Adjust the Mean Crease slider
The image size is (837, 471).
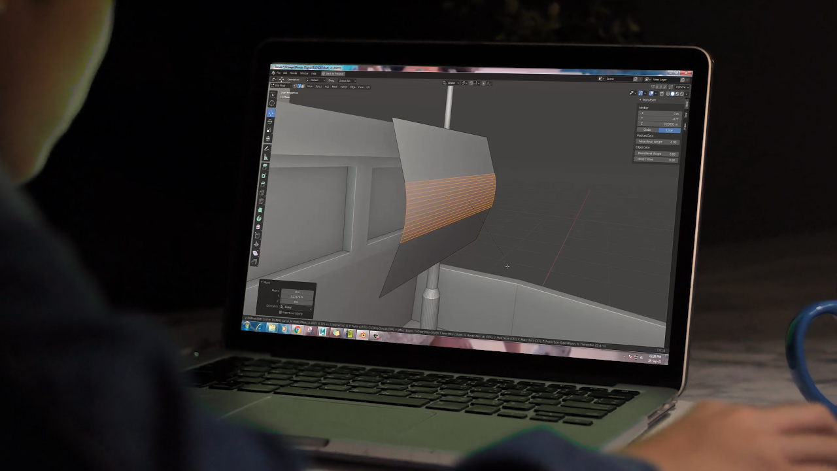pyautogui.click(x=656, y=160)
